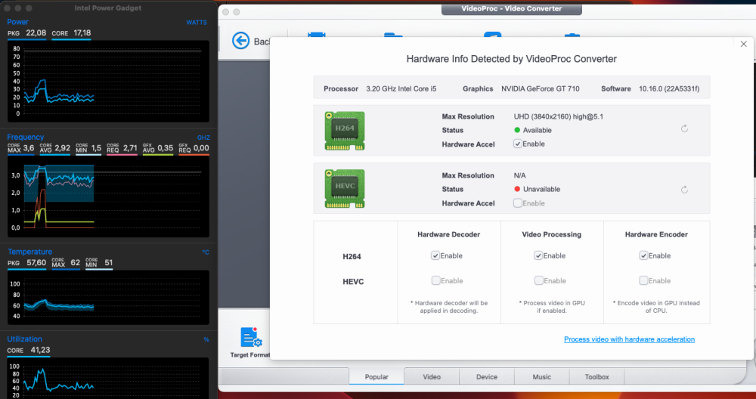Toggle H264 Hardware Encoder checkbox

point(643,255)
